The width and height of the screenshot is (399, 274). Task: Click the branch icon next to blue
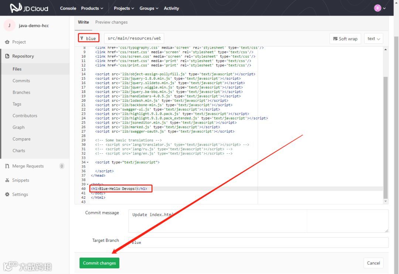pyautogui.click(x=82, y=38)
